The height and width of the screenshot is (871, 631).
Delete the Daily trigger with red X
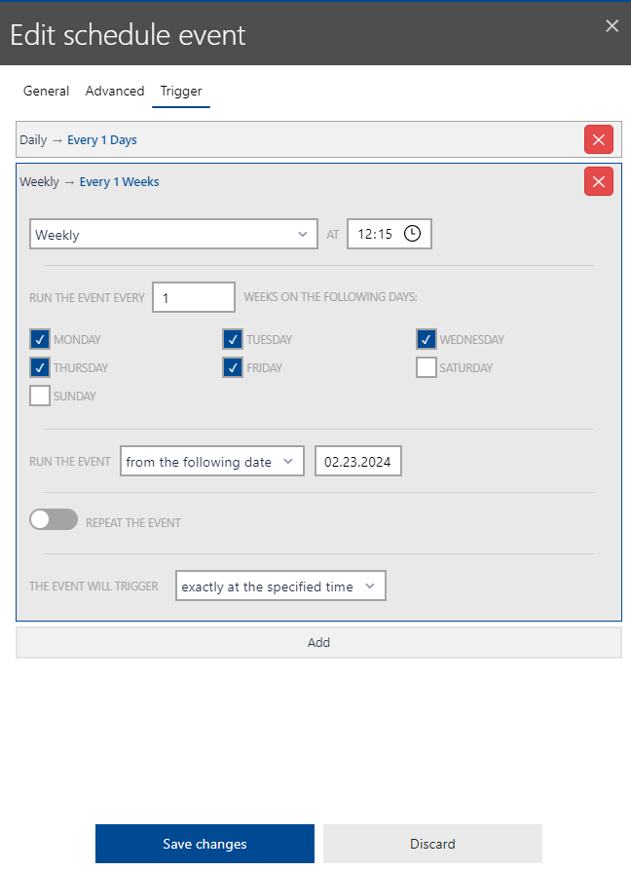point(598,140)
